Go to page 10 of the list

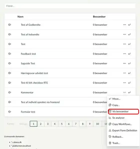(97, 124)
